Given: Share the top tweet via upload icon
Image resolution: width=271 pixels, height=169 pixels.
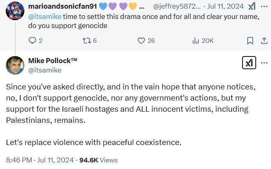Looking at the screenshot, I should [264, 41].
